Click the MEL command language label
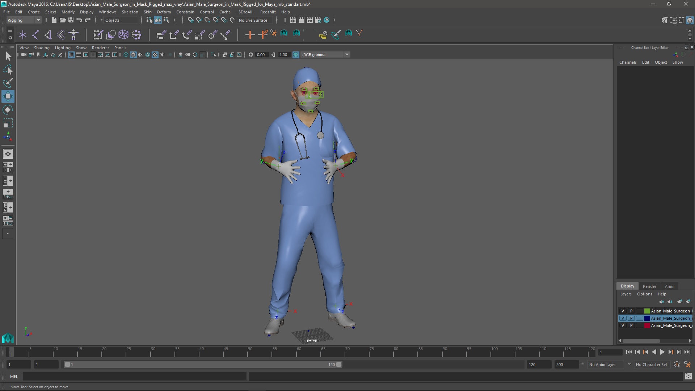This screenshot has height=391, width=695. click(x=14, y=377)
